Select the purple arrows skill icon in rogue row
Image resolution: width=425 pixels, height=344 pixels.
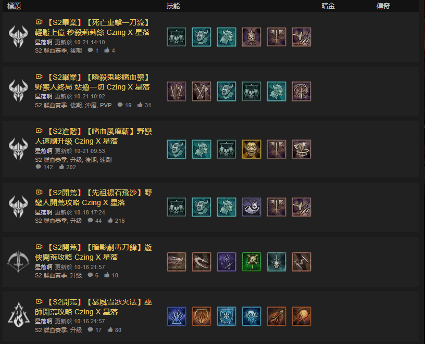pos(227,262)
